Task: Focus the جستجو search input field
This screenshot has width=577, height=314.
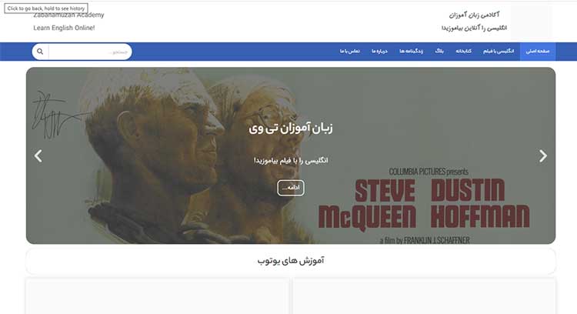Action: click(x=90, y=52)
